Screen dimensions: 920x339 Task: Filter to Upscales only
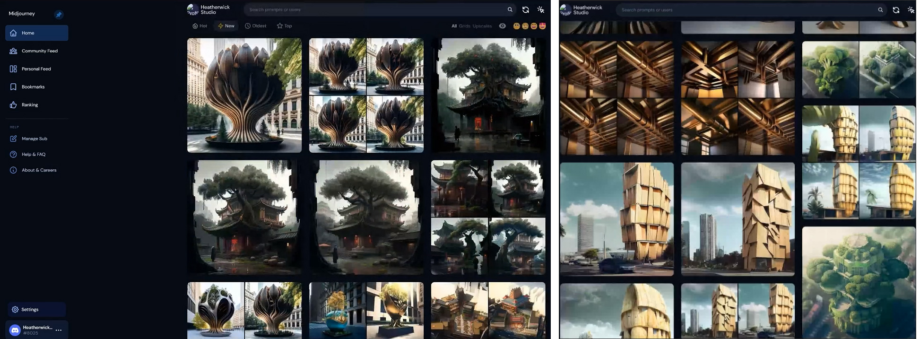[x=482, y=26]
